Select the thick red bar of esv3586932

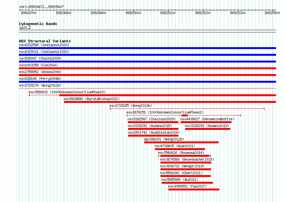(x=167, y=95)
